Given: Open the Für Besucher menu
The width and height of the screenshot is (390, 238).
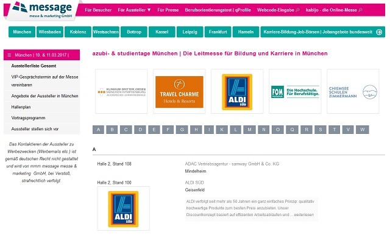Looking at the screenshot, I should (x=98, y=10).
